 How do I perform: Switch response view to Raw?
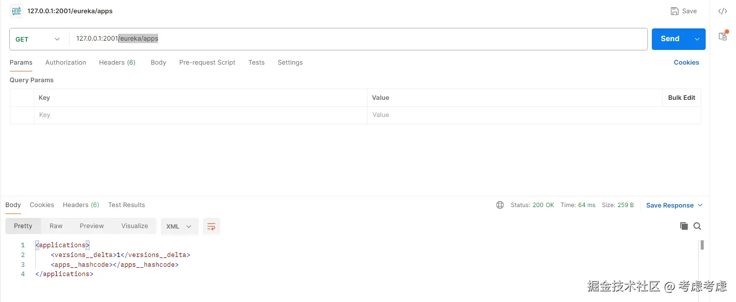point(56,226)
